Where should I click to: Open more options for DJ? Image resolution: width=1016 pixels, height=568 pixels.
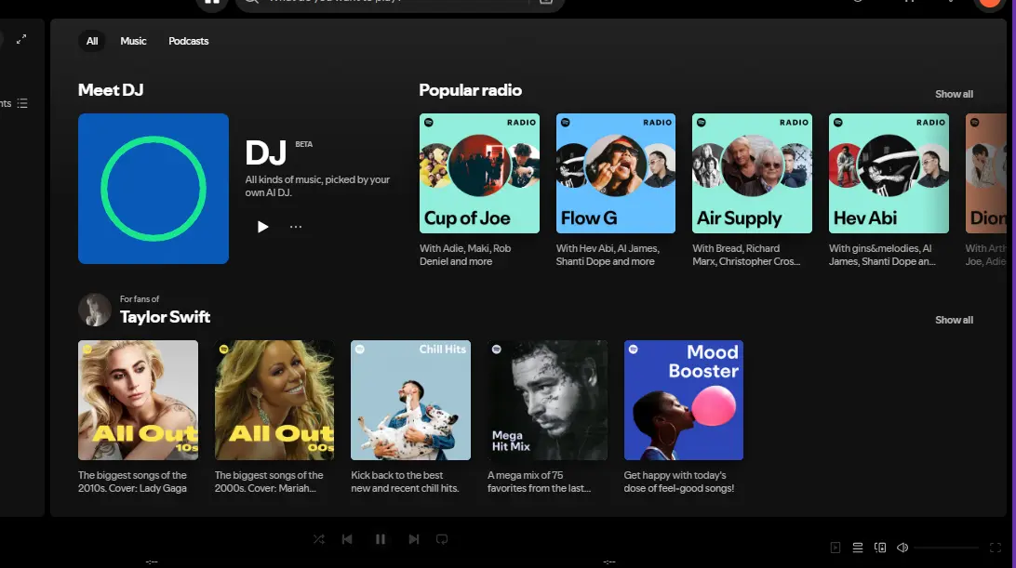[x=296, y=227]
